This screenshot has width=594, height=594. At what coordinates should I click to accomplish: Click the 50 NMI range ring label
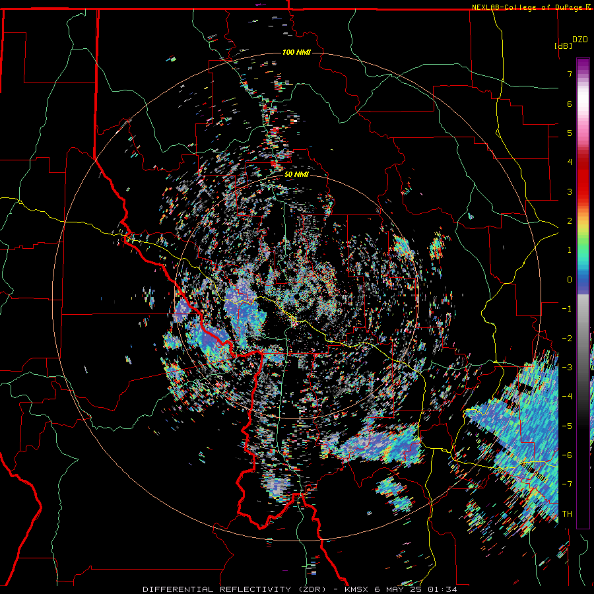[296, 174]
